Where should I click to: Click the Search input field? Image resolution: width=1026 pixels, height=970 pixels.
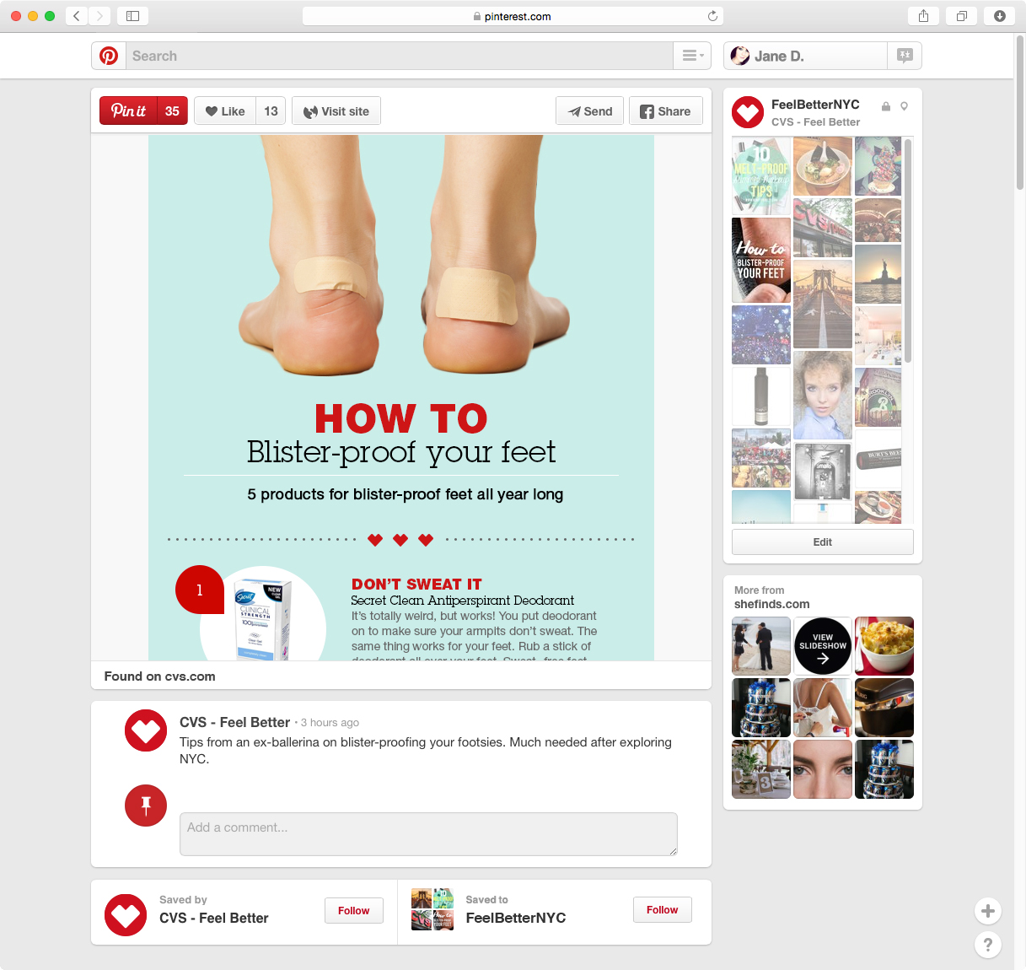coord(400,56)
